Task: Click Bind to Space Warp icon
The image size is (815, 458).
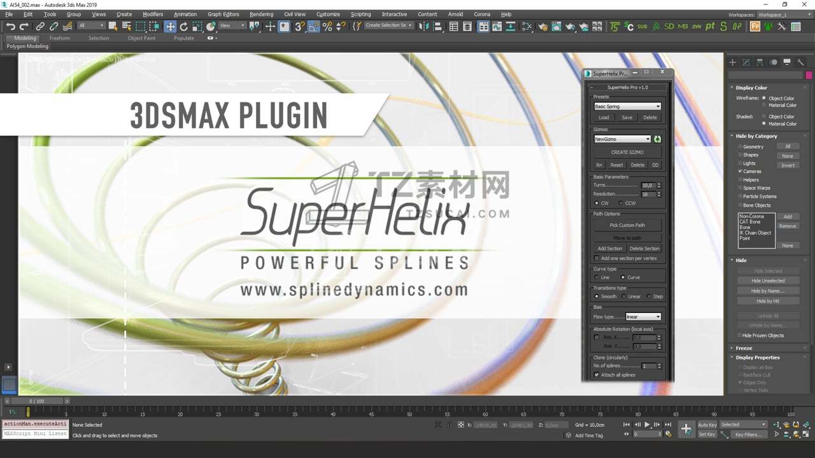Action: coord(67,26)
